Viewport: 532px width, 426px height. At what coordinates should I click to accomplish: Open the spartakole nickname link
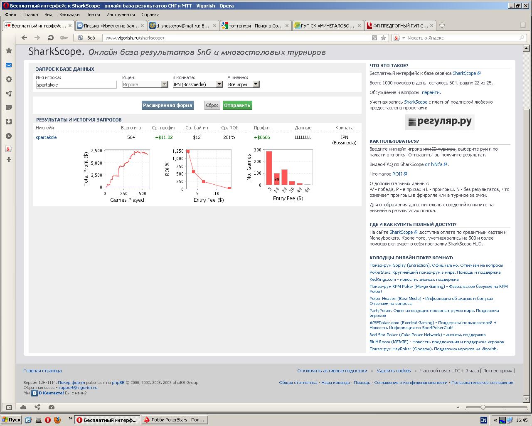click(46, 137)
